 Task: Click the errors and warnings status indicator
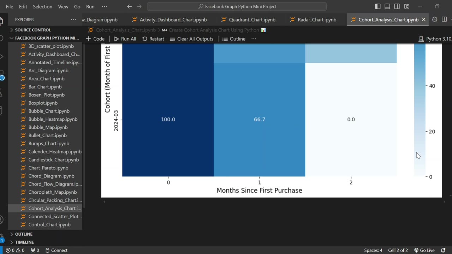point(15,250)
